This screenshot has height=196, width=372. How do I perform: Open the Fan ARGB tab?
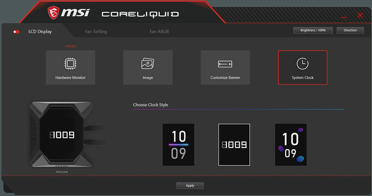[159, 32]
